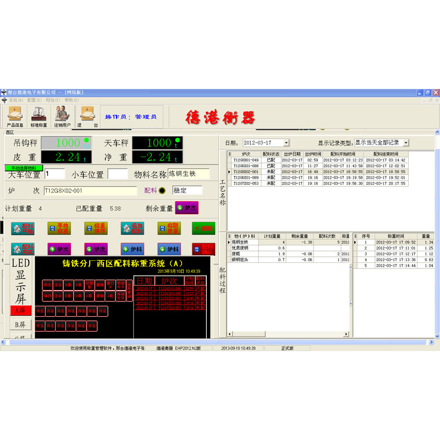Click the 小车位置 input field
This screenshot has height=440, width=440.
[x=118, y=174]
